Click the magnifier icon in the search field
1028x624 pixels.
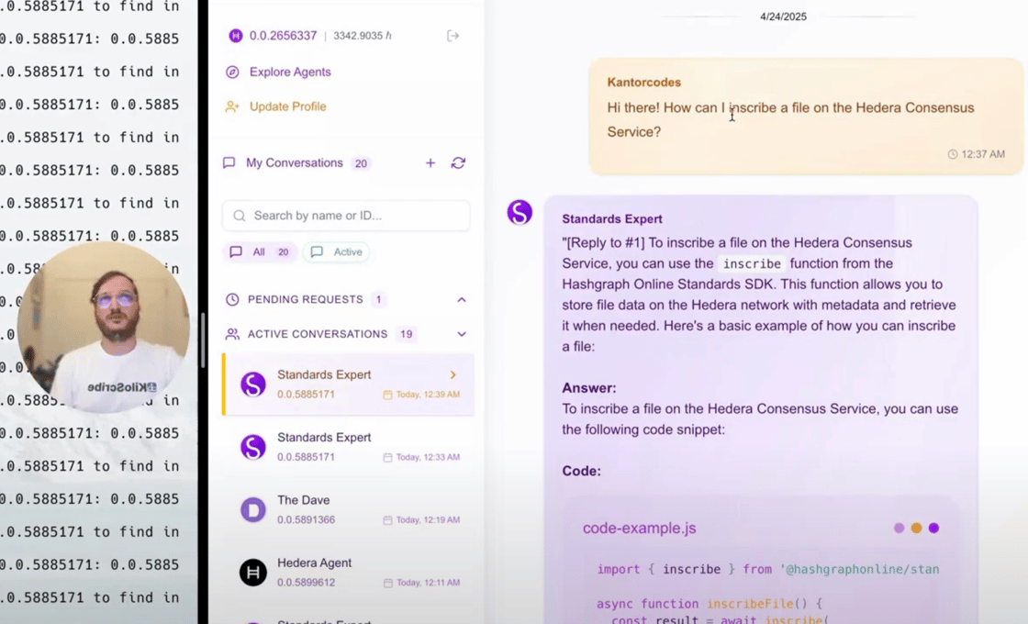tap(240, 216)
